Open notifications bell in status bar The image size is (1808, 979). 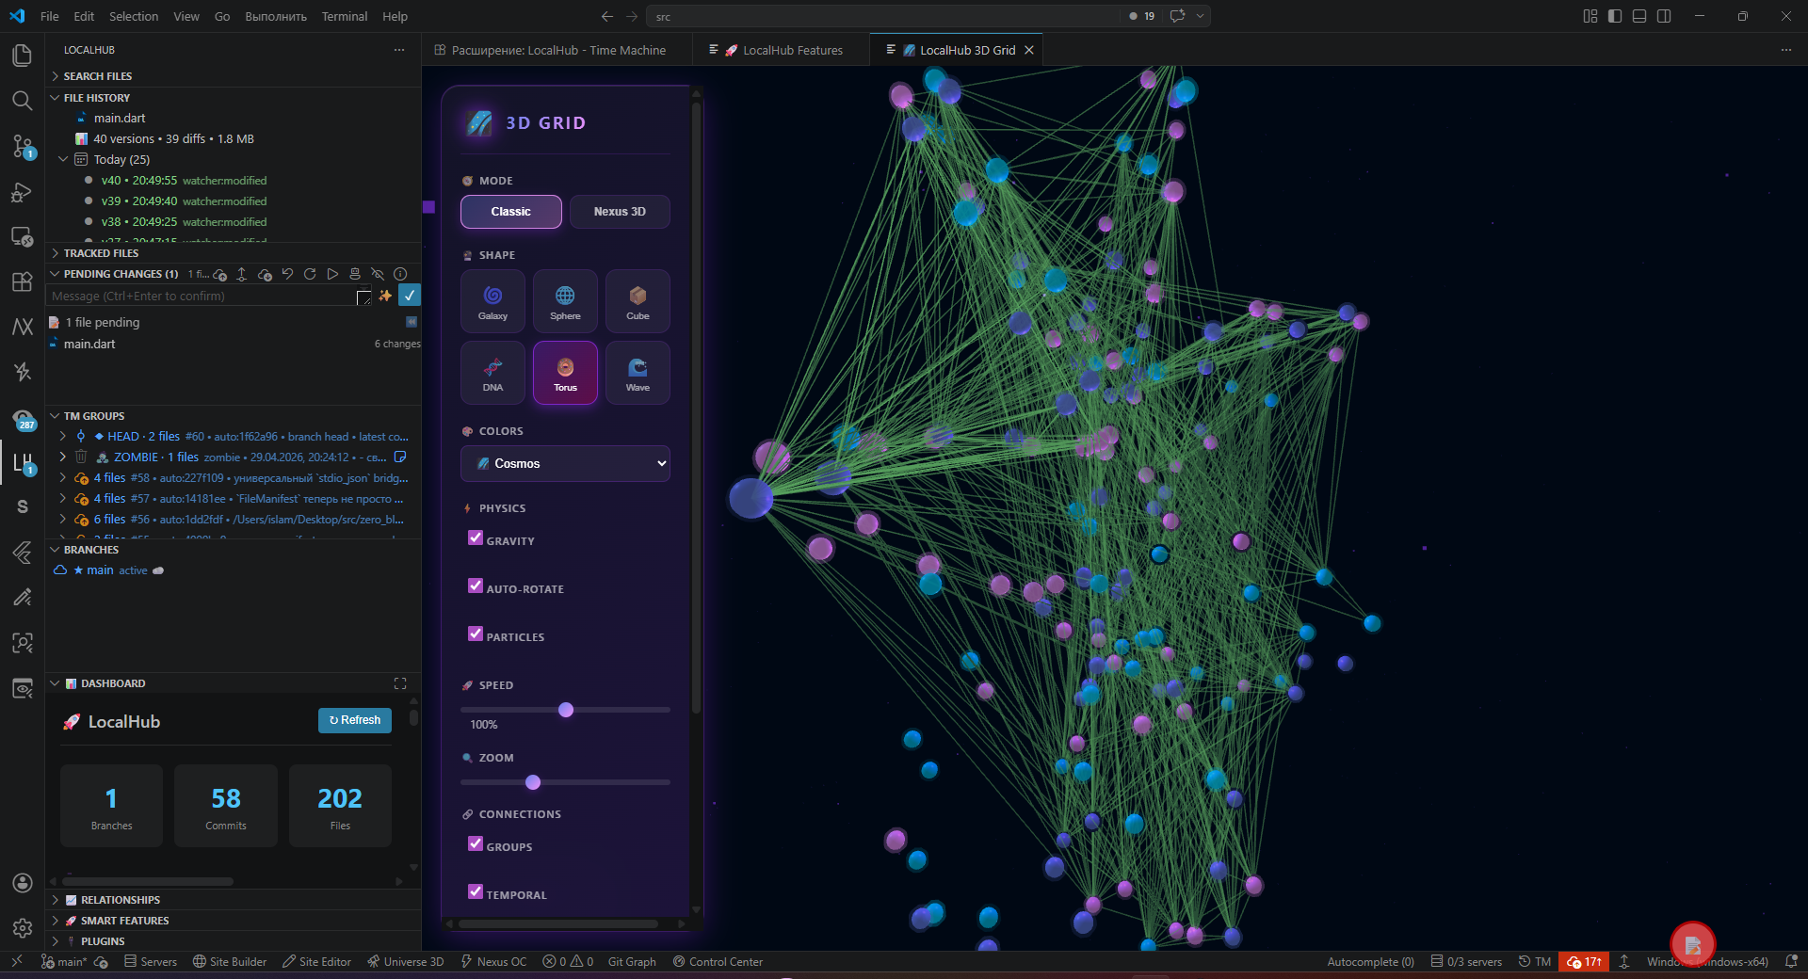(x=1791, y=962)
